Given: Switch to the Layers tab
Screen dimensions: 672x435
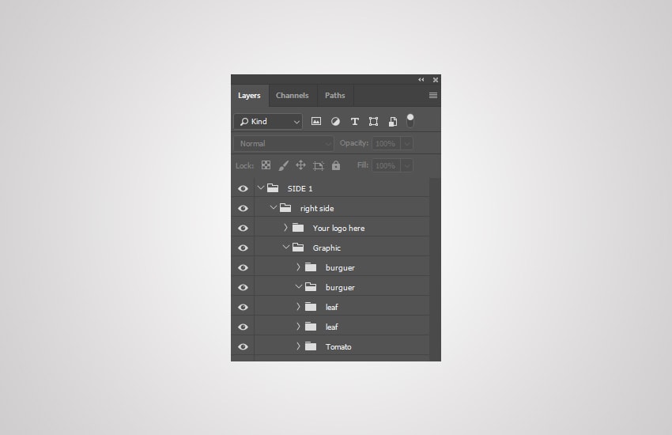Looking at the screenshot, I should pos(249,96).
